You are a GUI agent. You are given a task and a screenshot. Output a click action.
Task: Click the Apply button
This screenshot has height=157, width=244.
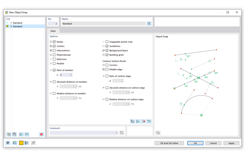(231, 143)
